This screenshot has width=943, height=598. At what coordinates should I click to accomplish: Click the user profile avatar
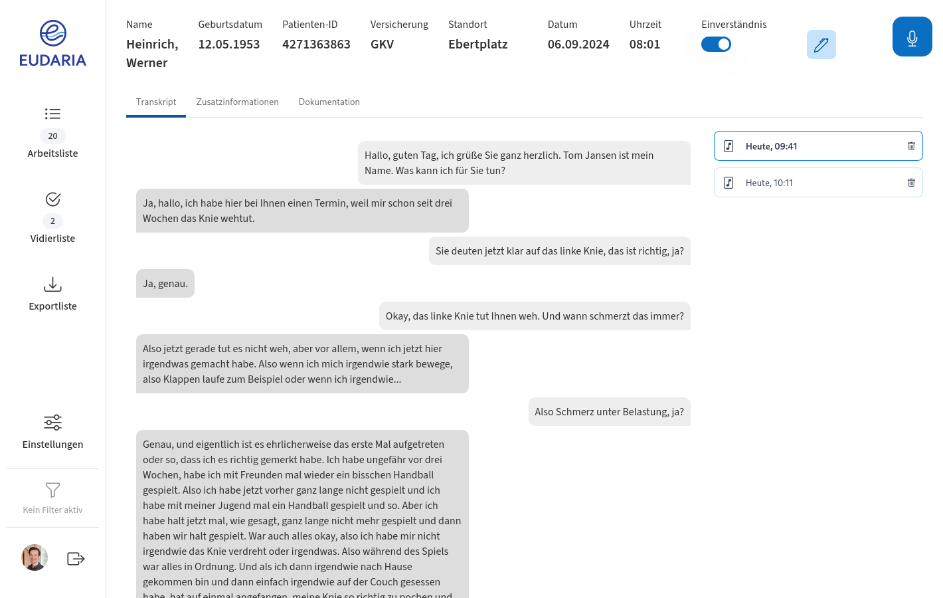35,558
